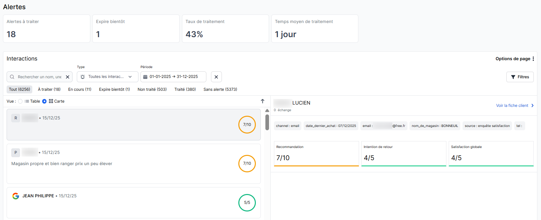The width and height of the screenshot is (541, 220).
Task: Show the Sans alerte (5373) tab
Action: tap(220, 89)
